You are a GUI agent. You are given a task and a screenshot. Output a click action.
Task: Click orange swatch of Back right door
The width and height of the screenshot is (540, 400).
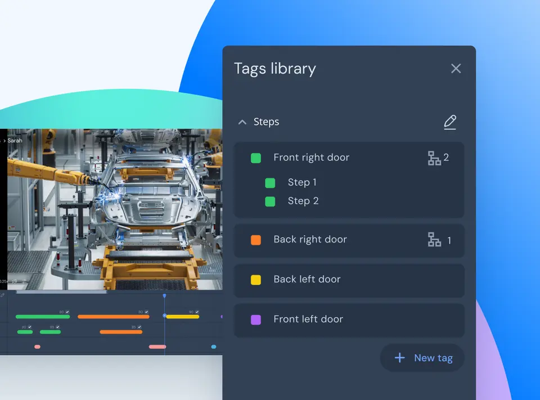click(256, 240)
